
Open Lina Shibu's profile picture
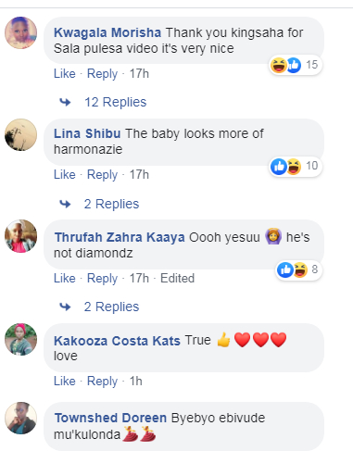pos(20,134)
